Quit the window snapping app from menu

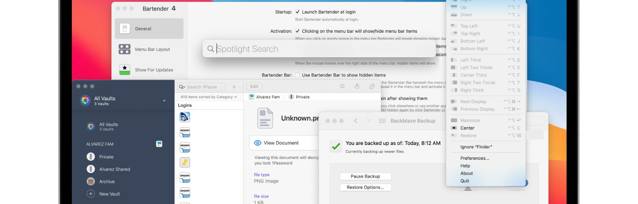(x=486, y=181)
